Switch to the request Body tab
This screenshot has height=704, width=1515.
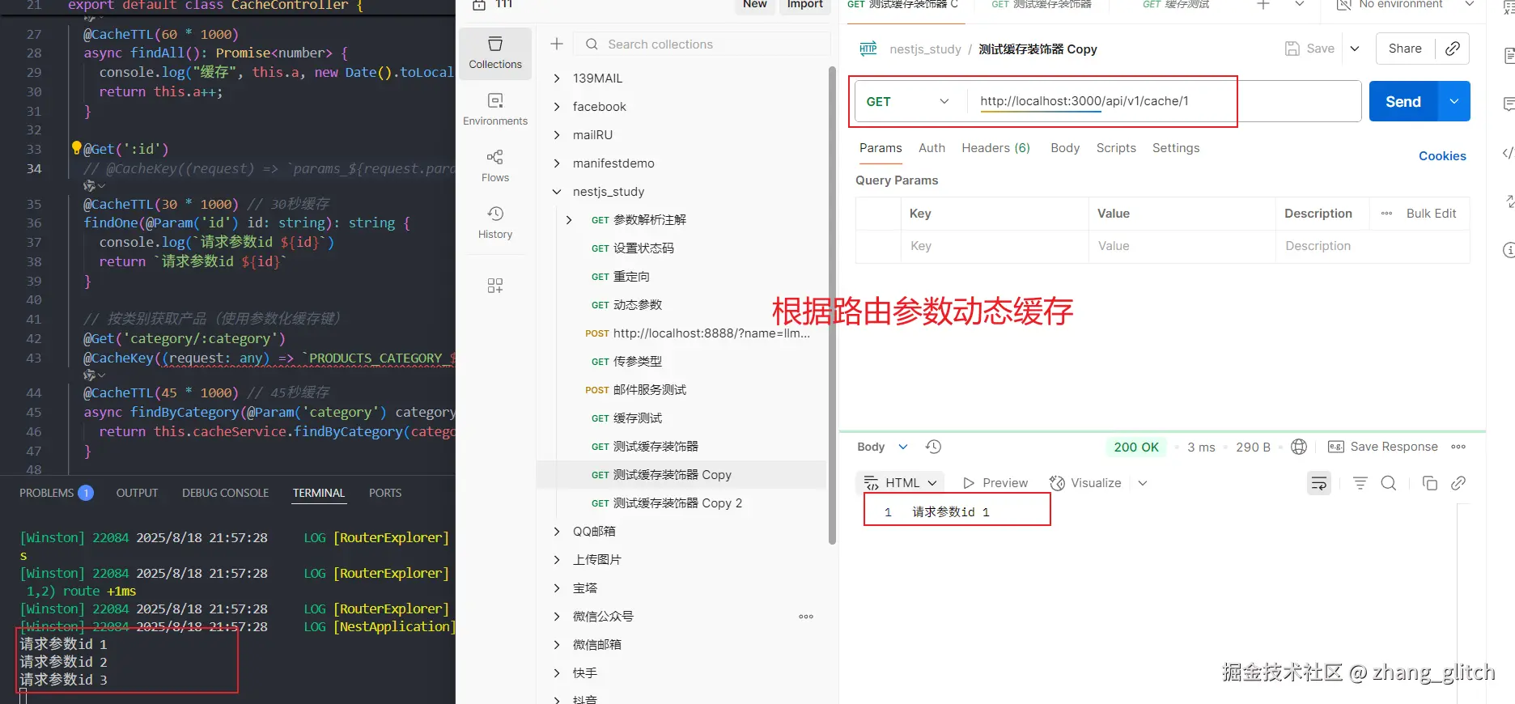click(1065, 148)
